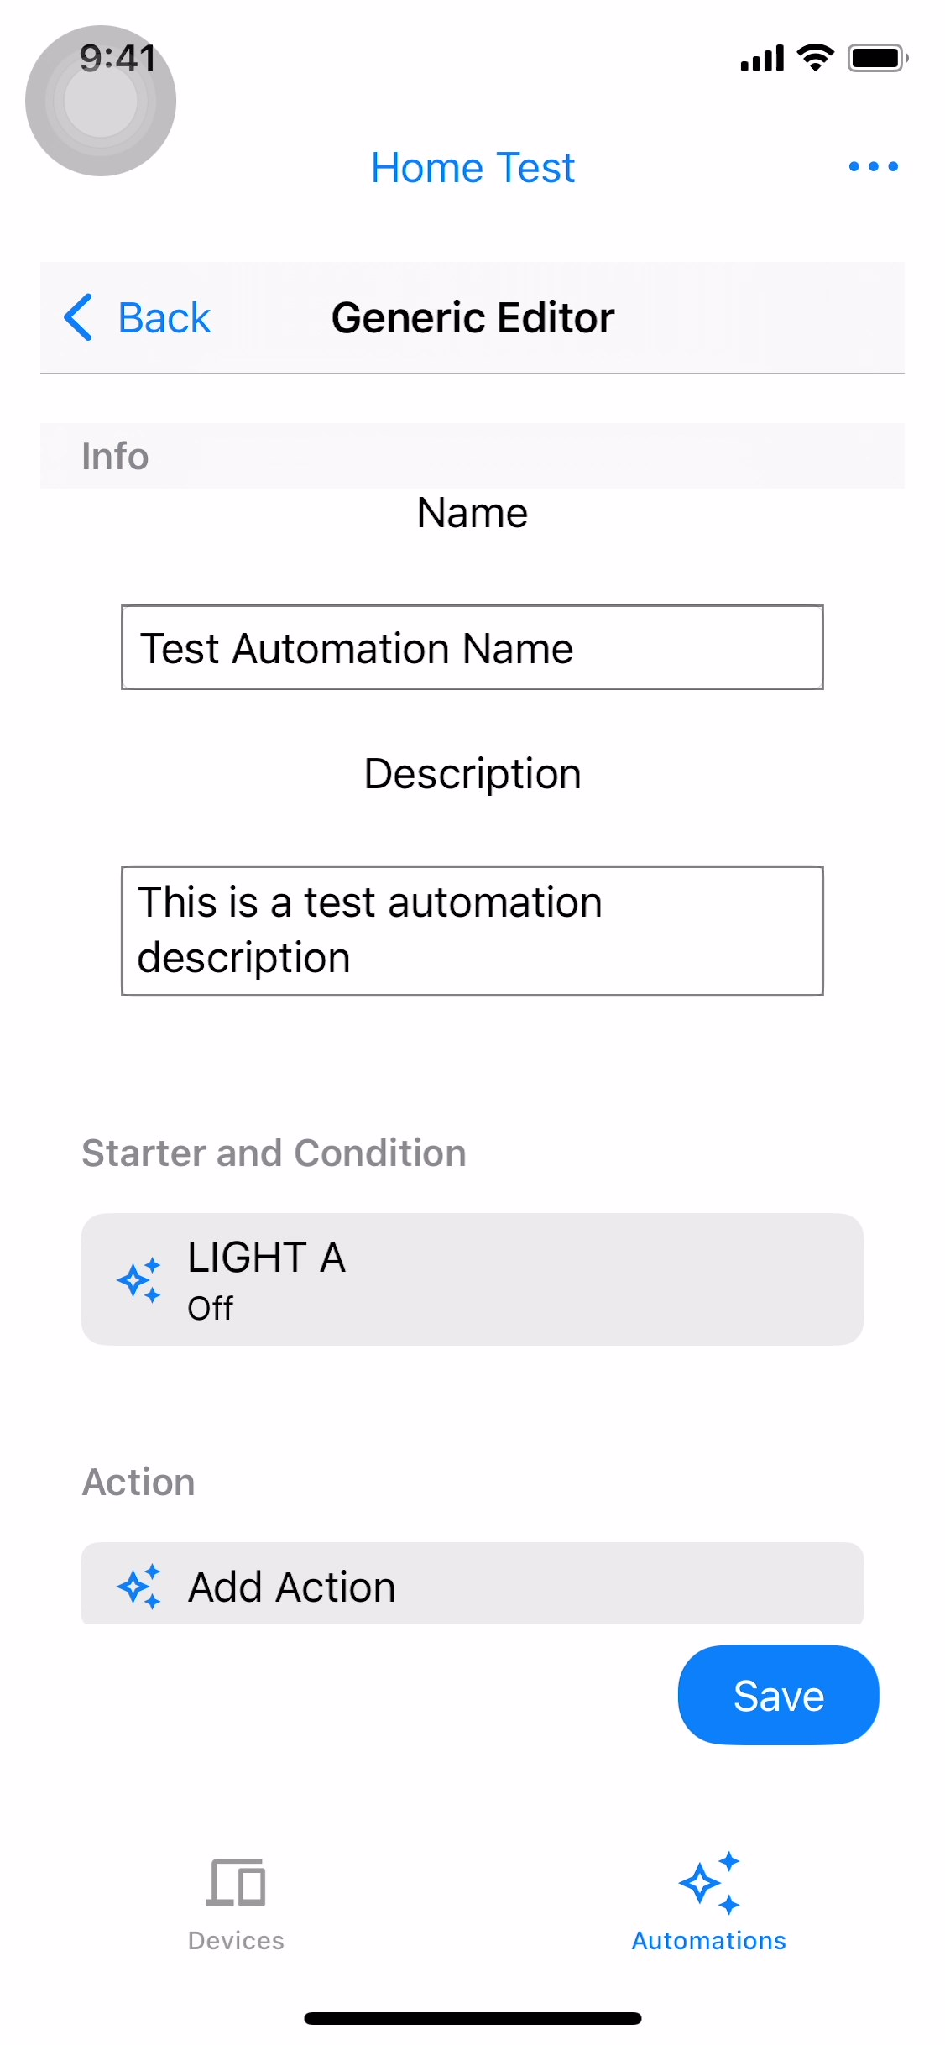
Task: Tap the Back text link
Action: click(x=164, y=318)
